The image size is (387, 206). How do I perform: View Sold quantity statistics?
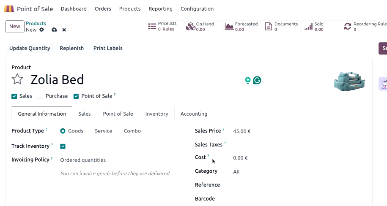click(x=314, y=26)
